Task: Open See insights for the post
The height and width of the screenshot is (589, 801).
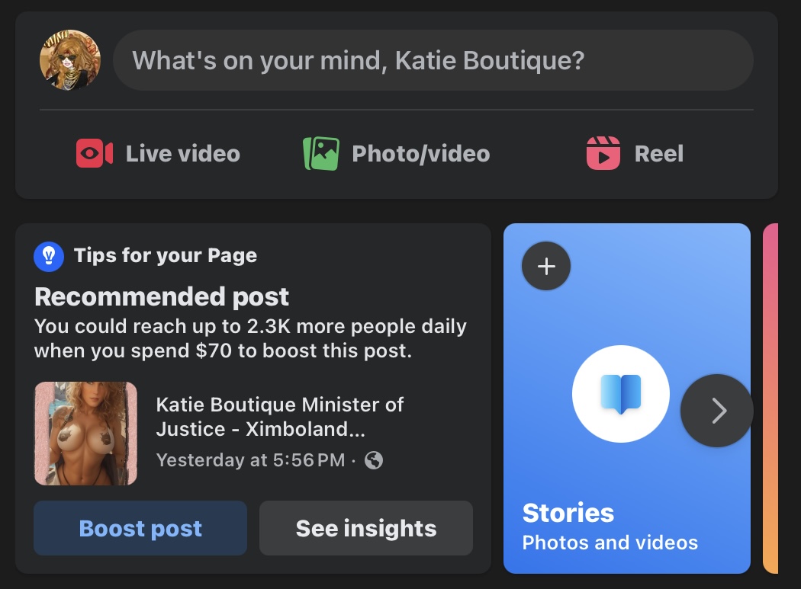Action: [x=366, y=528]
